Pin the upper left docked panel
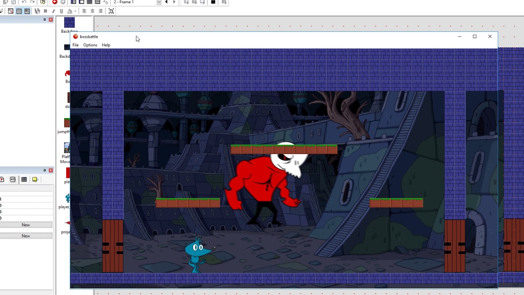The image size is (524, 295). pos(45,20)
